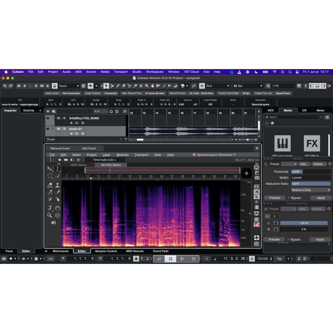Viewport: 333px width, 333px height.
Task: Open the Bar grid type dropdown
Action: click(248, 86)
